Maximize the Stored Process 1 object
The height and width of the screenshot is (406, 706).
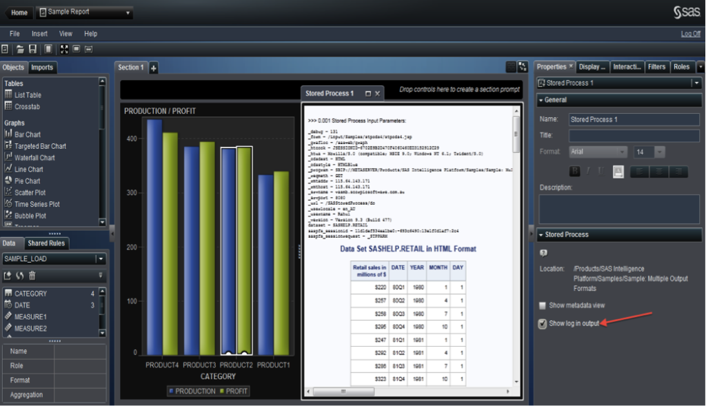[x=368, y=94]
